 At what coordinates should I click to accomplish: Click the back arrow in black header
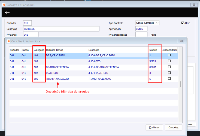coord(7,12)
